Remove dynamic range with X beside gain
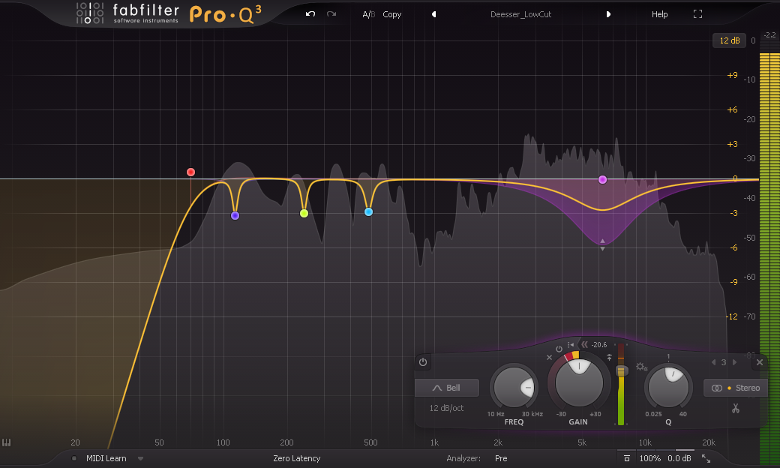 coord(549,357)
